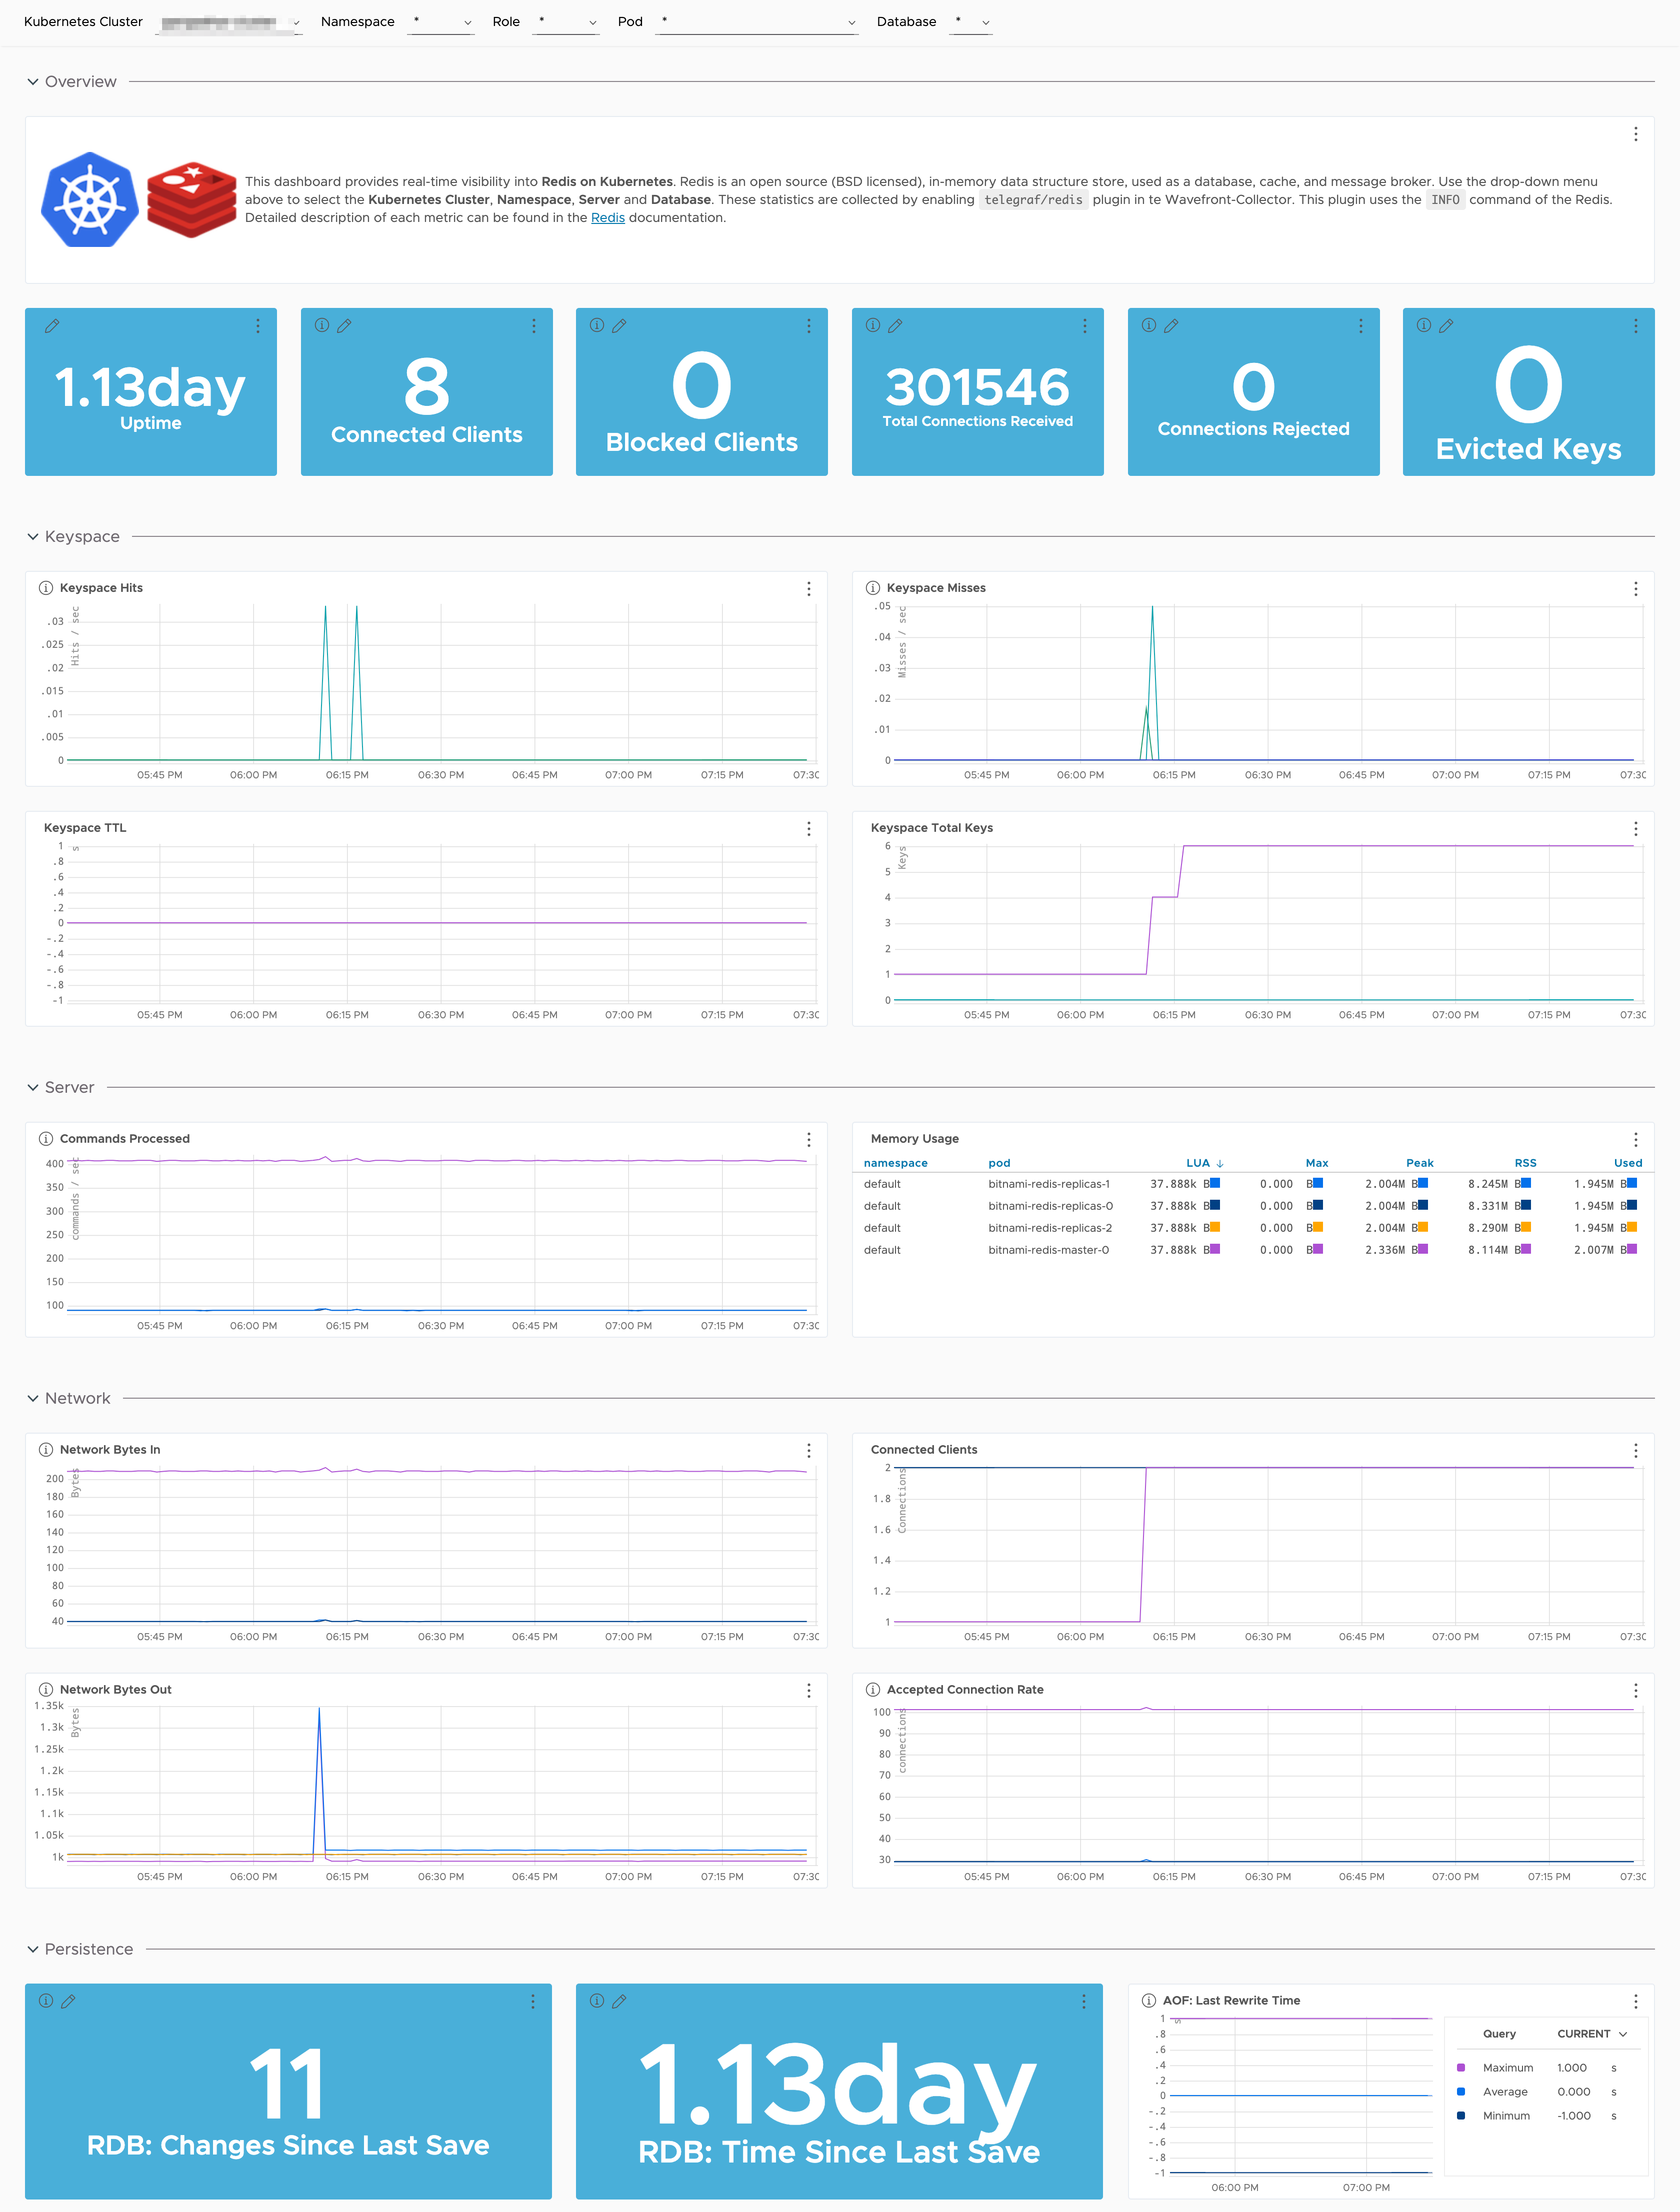
Task: Sort Memory Usage by LUA column
Action: pyautogui.click(x=1204, y=1163)
